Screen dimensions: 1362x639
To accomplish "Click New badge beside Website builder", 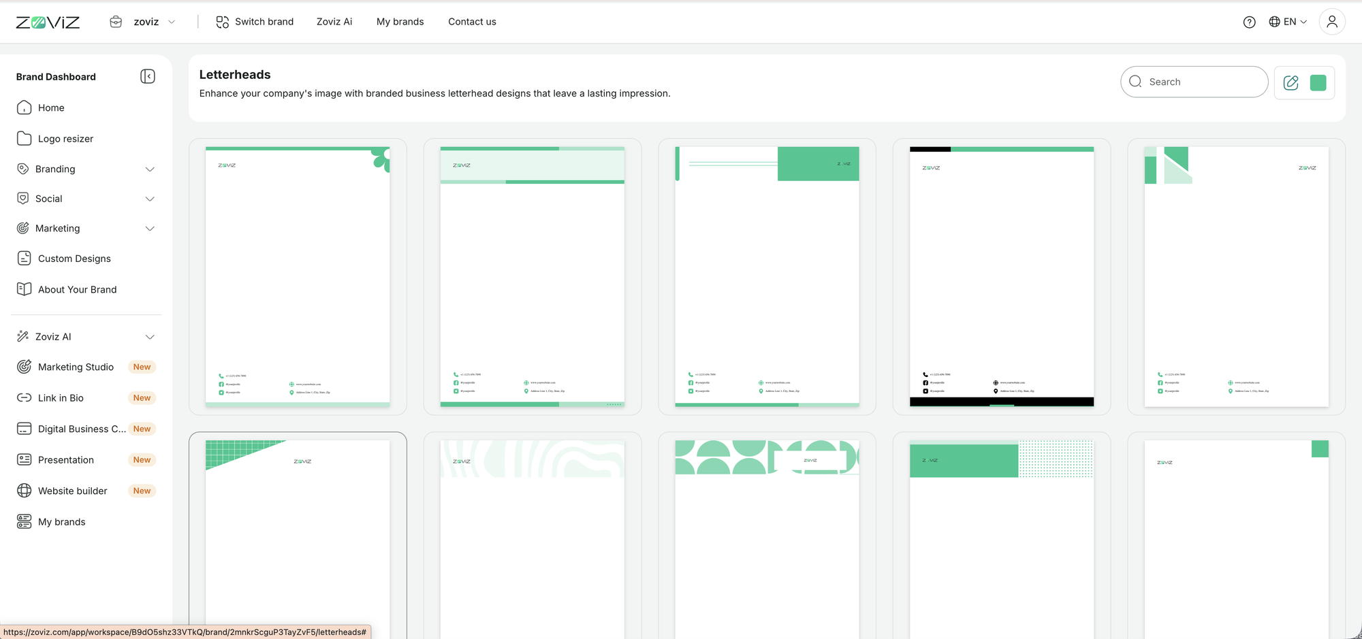I will (x=142, y=491).
